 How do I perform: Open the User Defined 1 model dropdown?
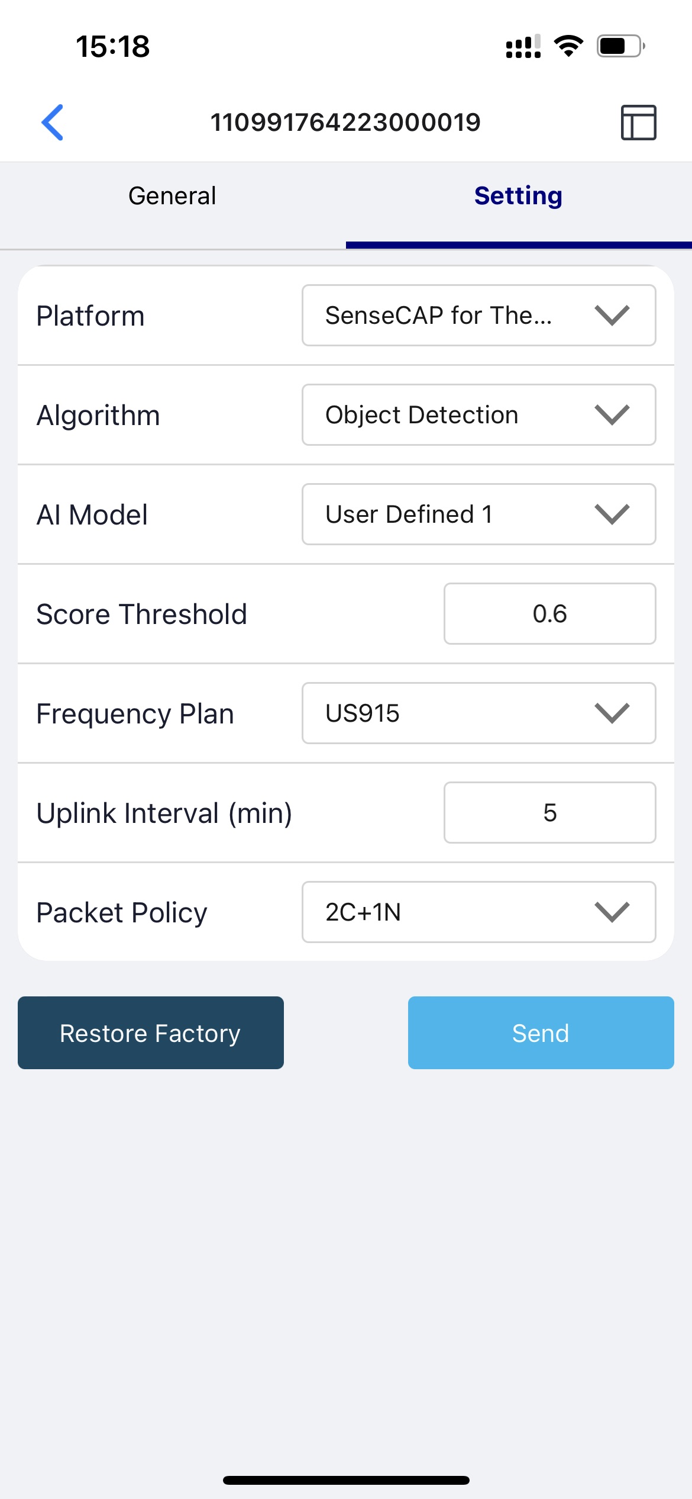[x=478, y=514]
